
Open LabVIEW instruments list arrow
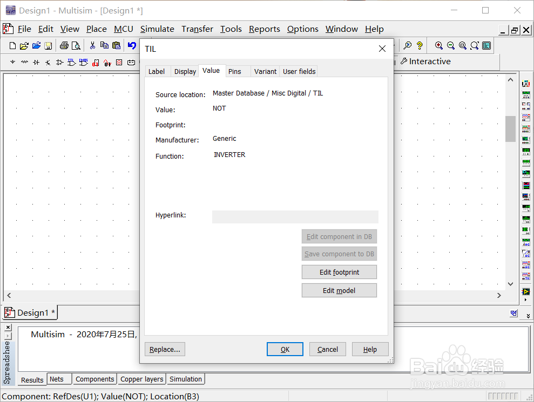tap(526, 300)
